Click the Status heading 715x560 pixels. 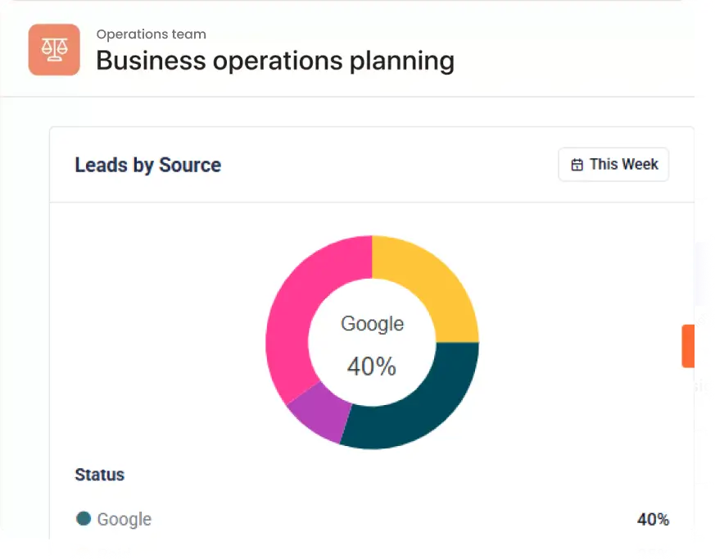99,475
